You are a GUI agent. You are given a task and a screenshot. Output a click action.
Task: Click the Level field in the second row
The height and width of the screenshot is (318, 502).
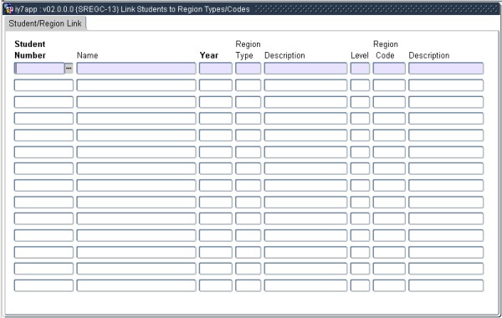360,85
